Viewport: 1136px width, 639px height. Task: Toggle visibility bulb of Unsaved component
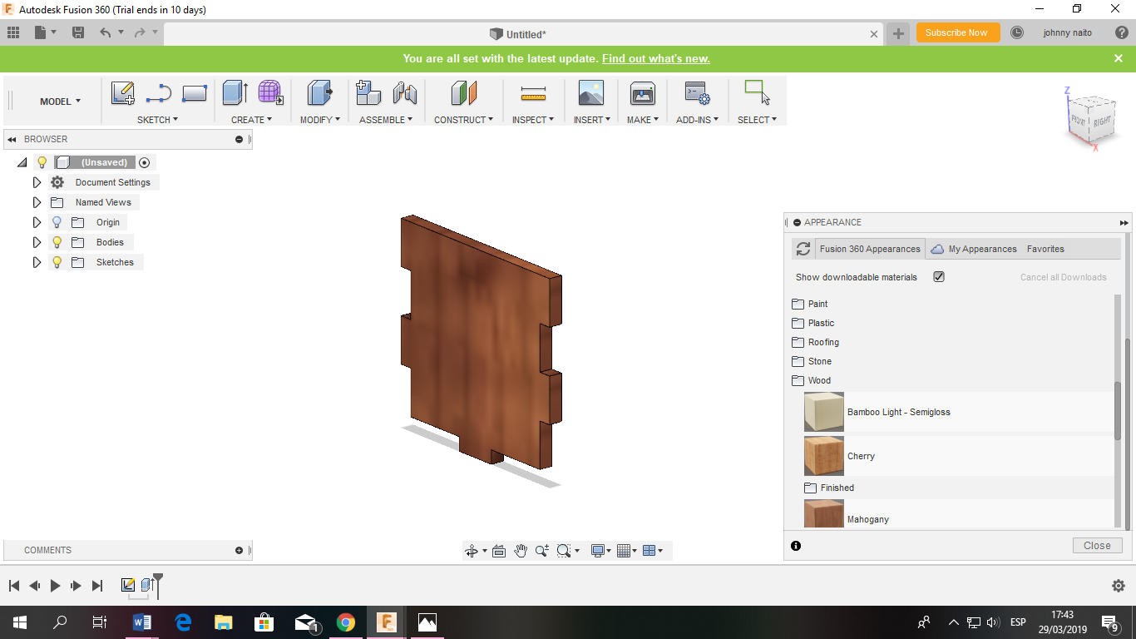42,162
